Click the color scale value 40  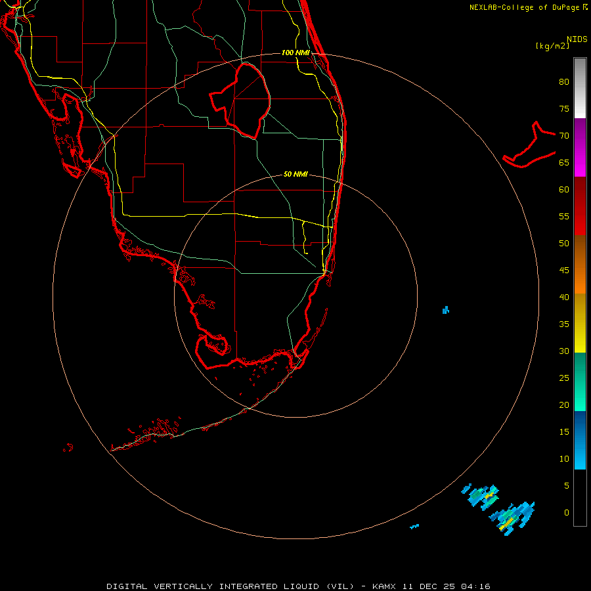coord(564,297)
